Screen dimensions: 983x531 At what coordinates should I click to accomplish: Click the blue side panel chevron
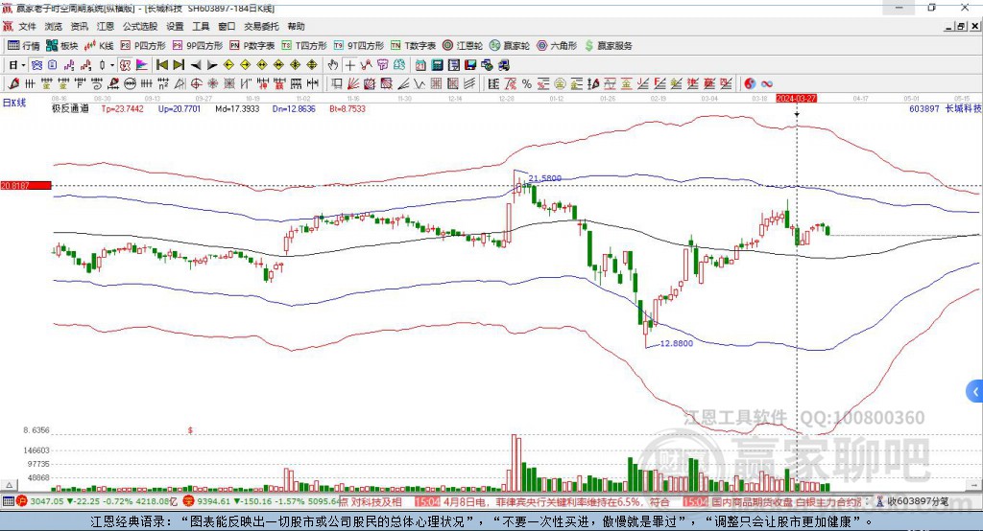(x=975, y=392)
